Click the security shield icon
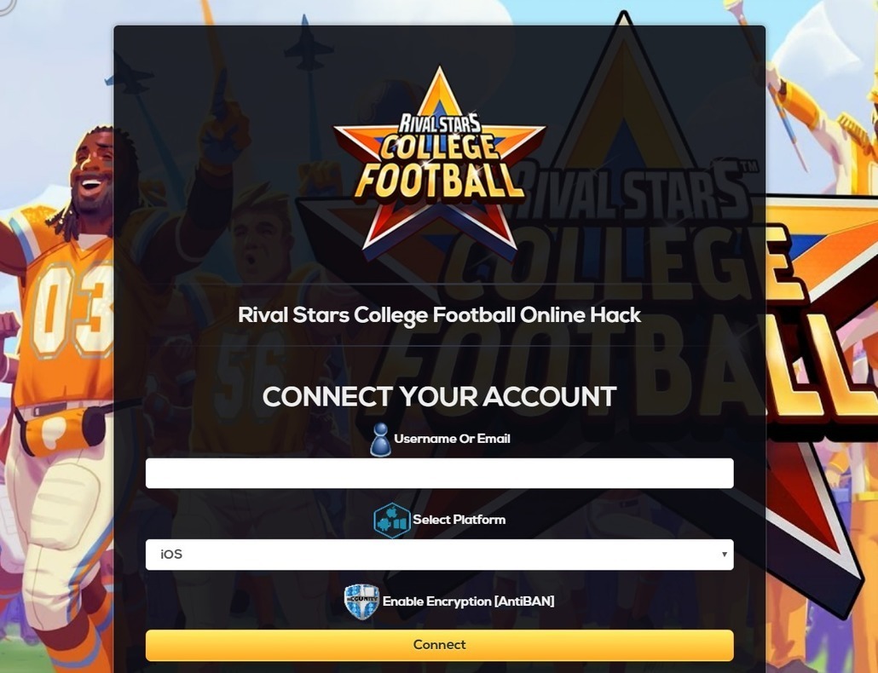The width and height of the screenshot is (878, 673). coord(361,601)
